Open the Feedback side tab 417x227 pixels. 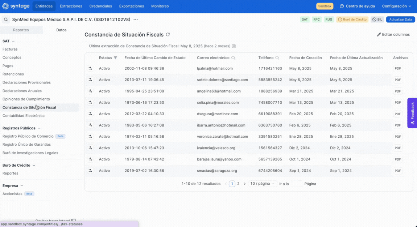(412, 113)
